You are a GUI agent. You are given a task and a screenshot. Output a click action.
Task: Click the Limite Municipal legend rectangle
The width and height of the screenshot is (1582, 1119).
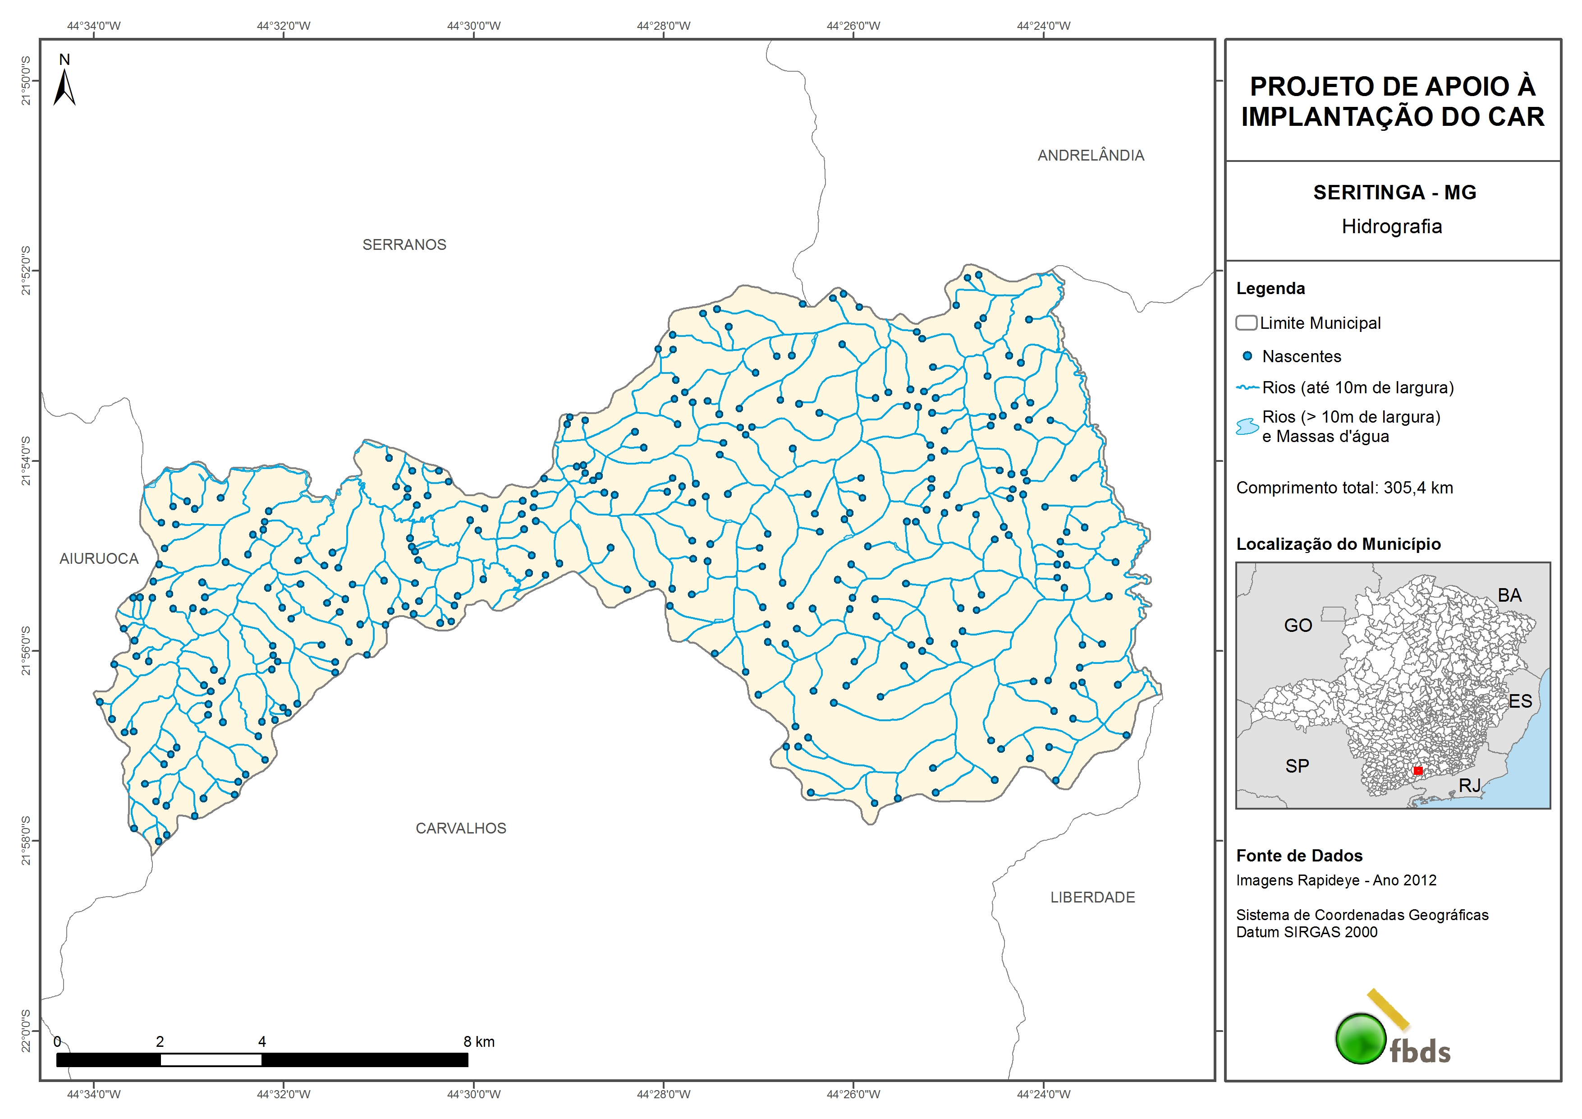[1247, 322]
